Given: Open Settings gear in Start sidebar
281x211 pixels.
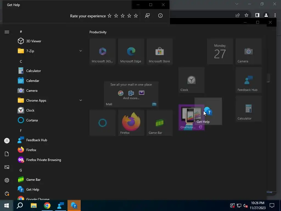Looking at the screenshot, I should tap(7, 180).
